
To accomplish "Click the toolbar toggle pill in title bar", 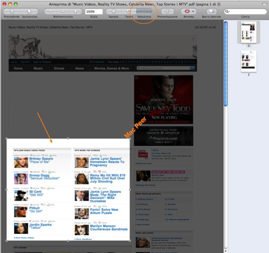I will (x=265, y=4).
